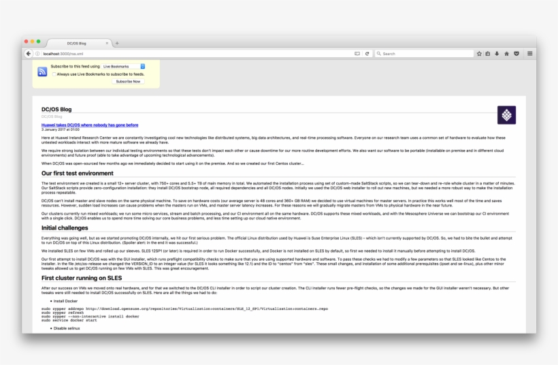This screenshot has height=365, width=558.
Task: Bookmark this page with the star icon
Action: click(x=479, y=54)
